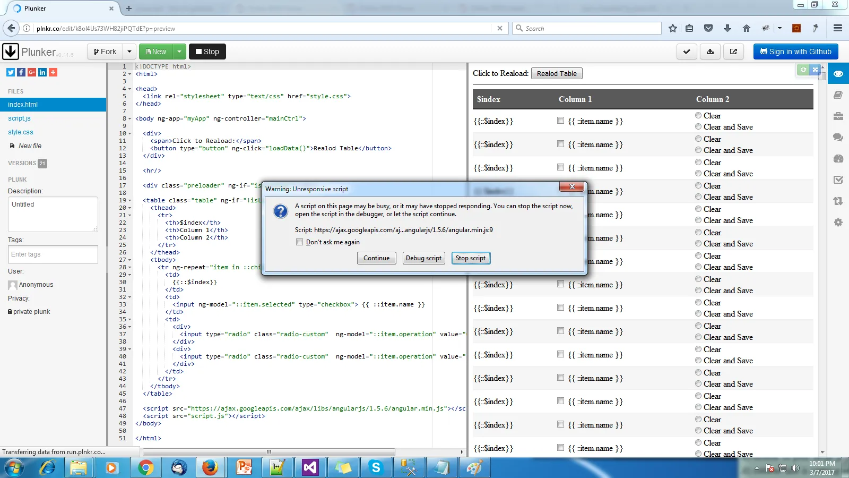Open the comments chat bubble icon
The image size is (849, 478).
tap(838, 138)
